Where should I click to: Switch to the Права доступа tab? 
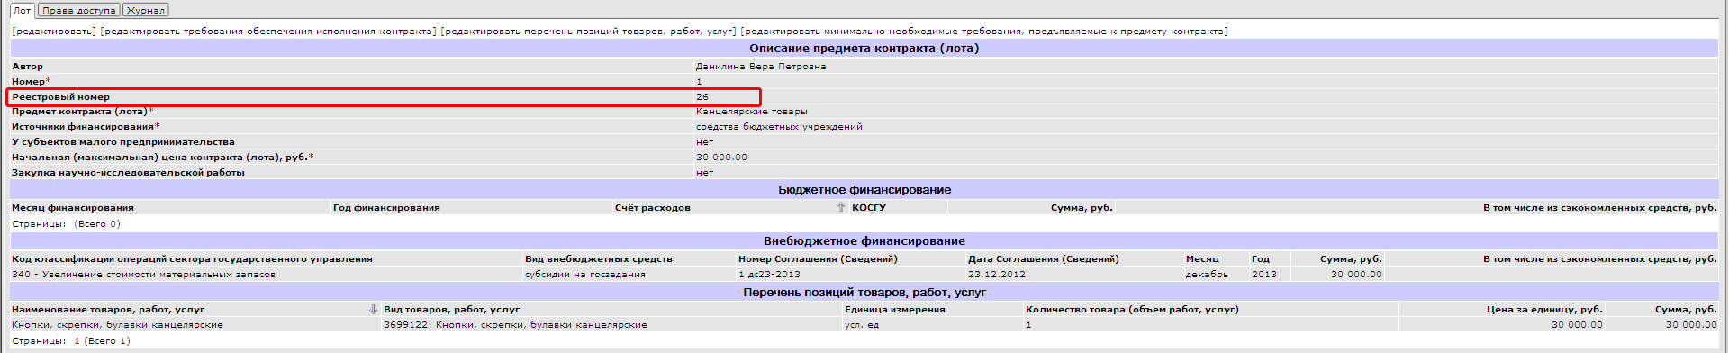coord(79,11)
